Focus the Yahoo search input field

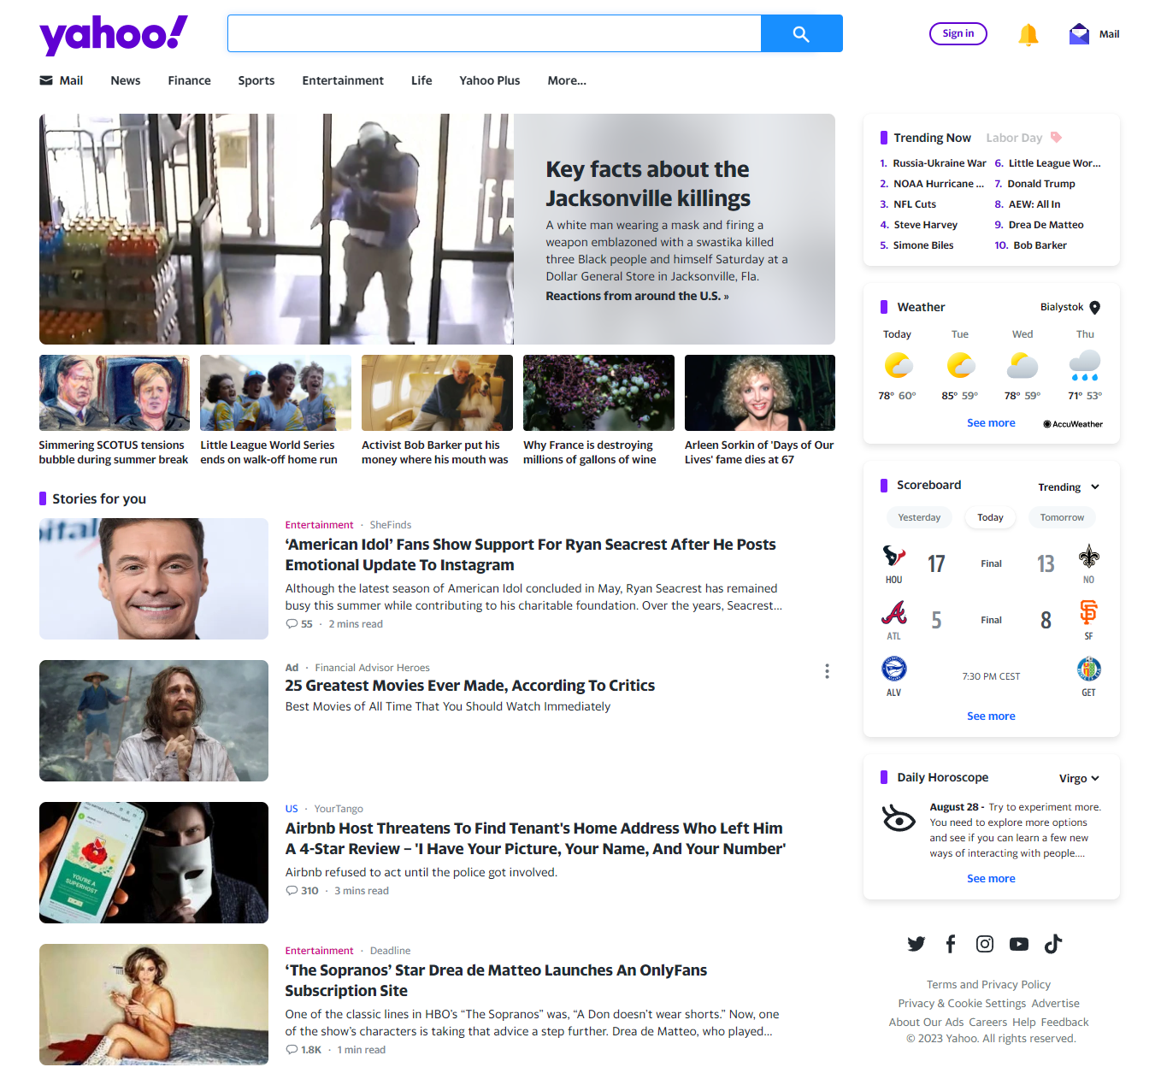(x=494, y=33)
